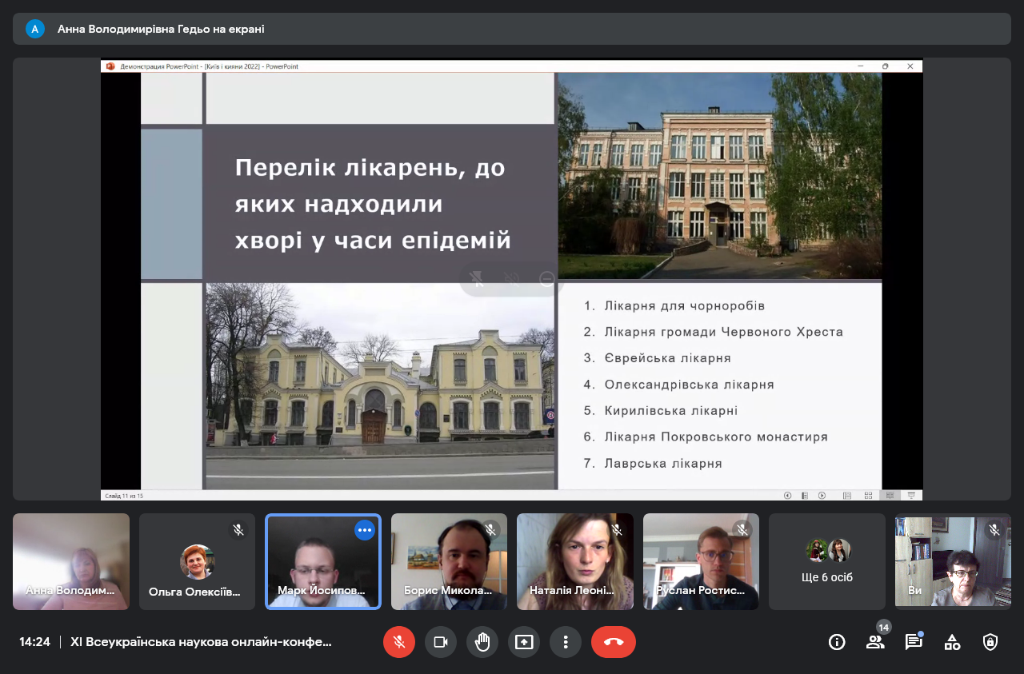Open the activities shapes icon
This screenshot has width=1024, height=674.
[x=952, y=642]
